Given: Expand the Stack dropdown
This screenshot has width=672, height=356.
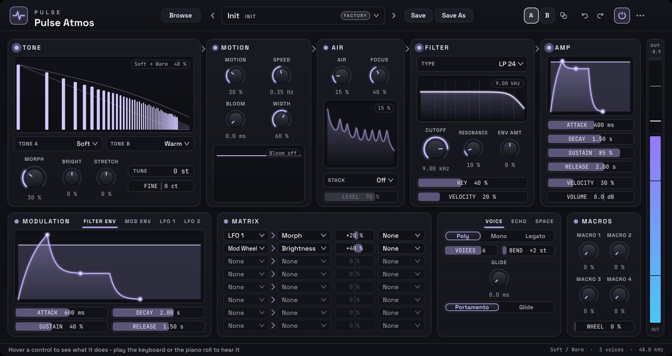Looking at the screenshot, I should point(361,180).
